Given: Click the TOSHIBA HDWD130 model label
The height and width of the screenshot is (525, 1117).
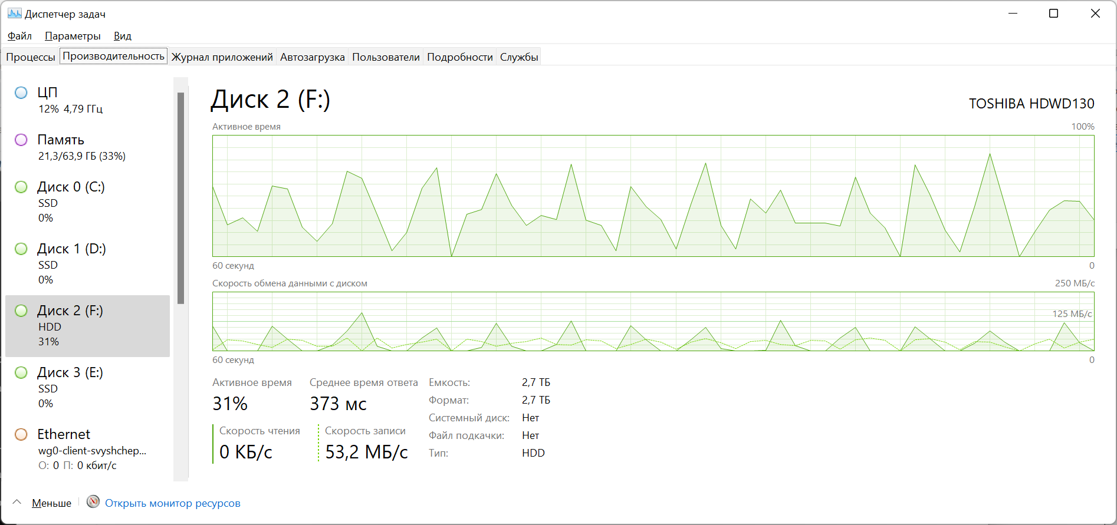Looking at the screenshot, I should tap(1031, 104).
